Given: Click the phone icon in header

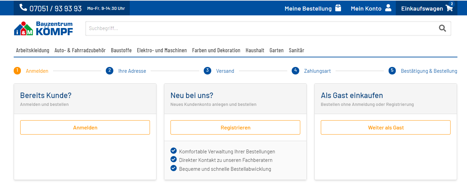Looking at the screenshot, I should tap(23, 8).
